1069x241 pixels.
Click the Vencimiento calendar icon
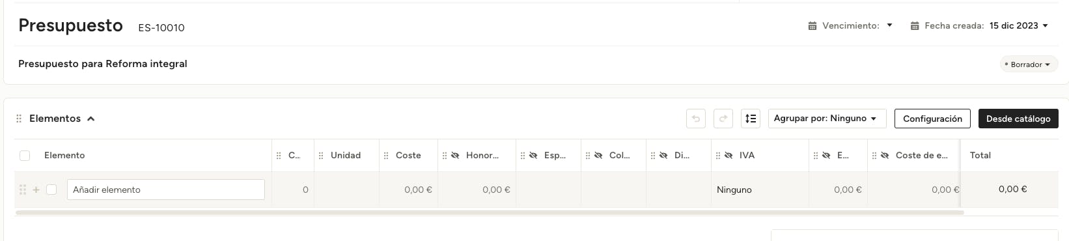tap(812, 26)
